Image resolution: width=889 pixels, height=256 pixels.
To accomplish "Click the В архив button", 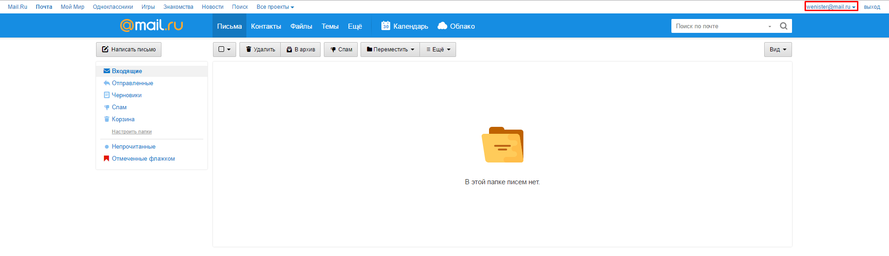I will coord(301,50).
